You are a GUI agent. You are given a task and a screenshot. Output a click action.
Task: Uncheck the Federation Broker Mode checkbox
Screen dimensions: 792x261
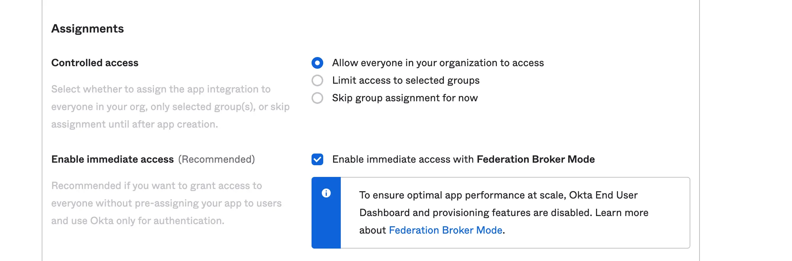coord(317,159)
